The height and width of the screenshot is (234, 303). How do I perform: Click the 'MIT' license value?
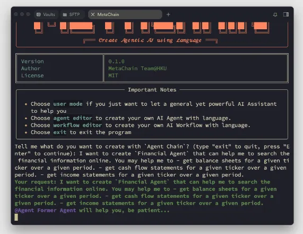pyautogui.click(x=113, y=76)
